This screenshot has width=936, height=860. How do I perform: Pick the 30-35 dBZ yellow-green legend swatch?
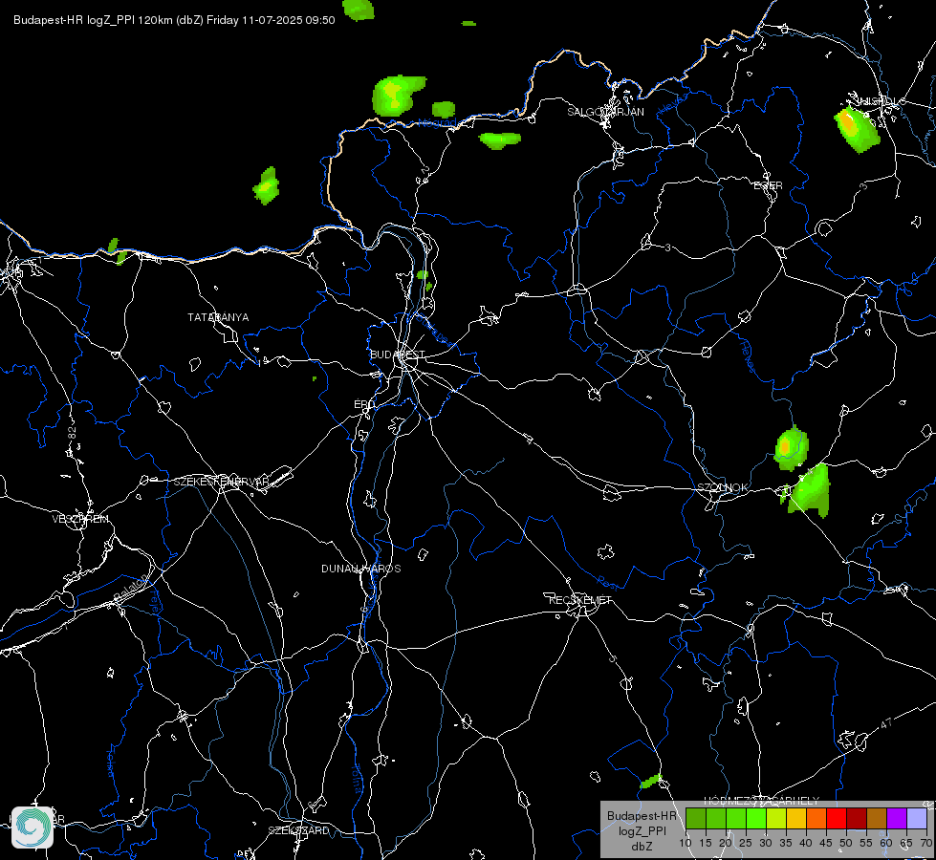pos(776,818)
